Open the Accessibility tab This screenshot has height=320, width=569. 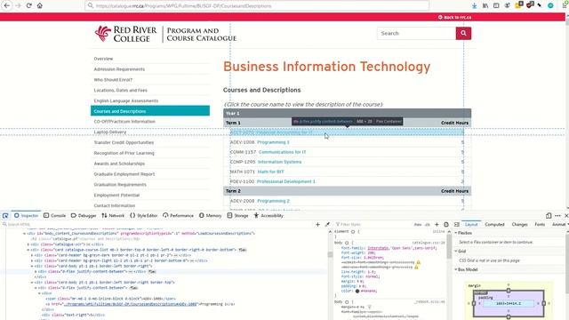click(268, 215)
